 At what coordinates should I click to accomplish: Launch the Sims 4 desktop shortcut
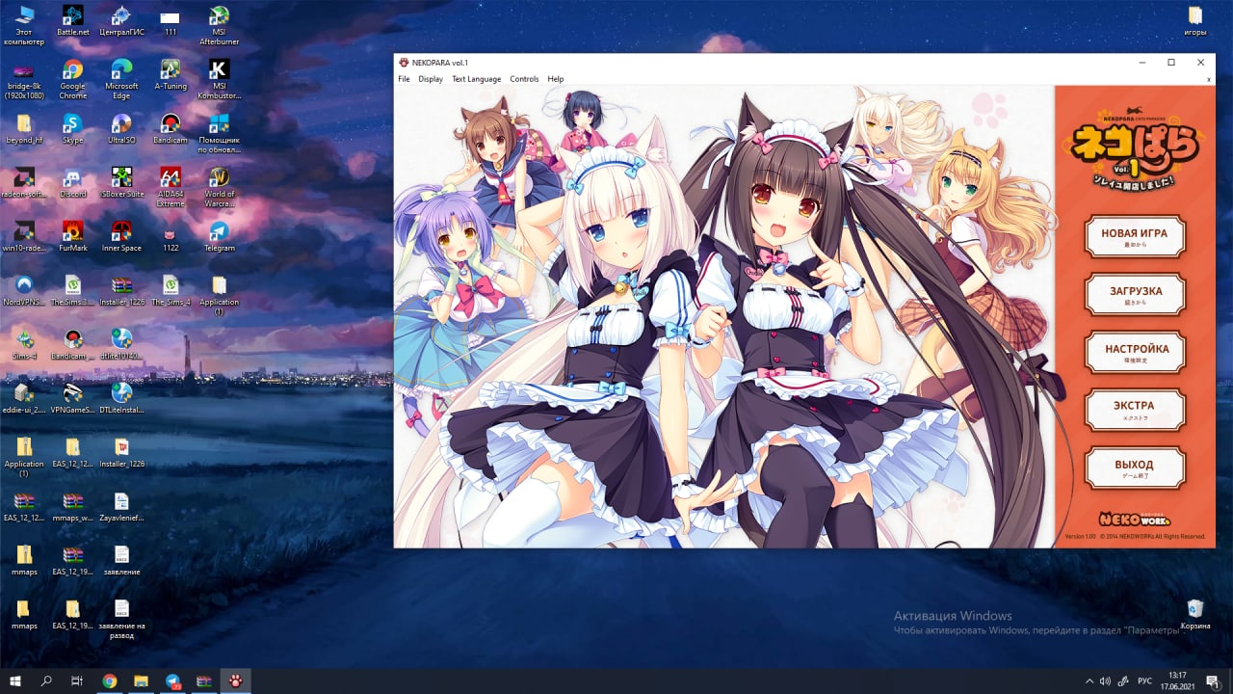pyautogui.click(x=24, y=345)
